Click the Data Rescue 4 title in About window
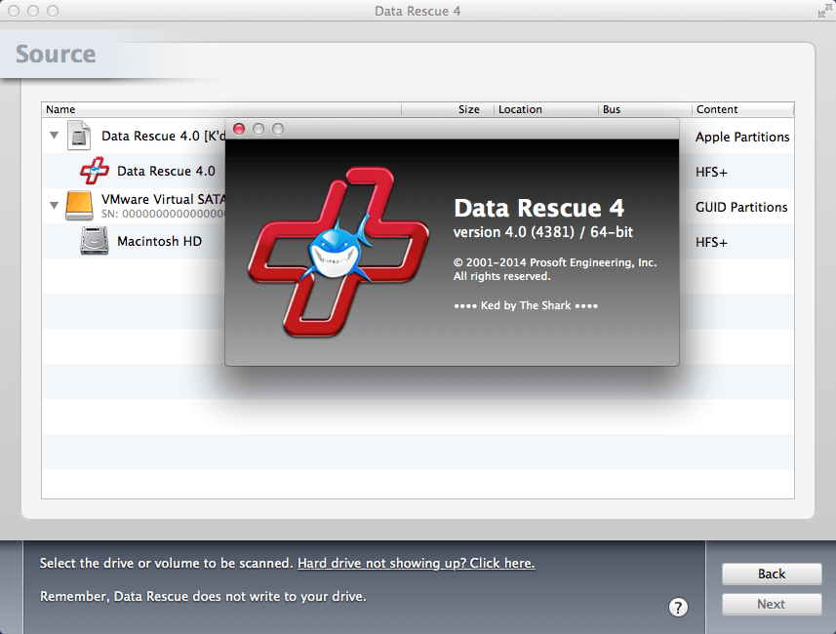 (538, 208)
